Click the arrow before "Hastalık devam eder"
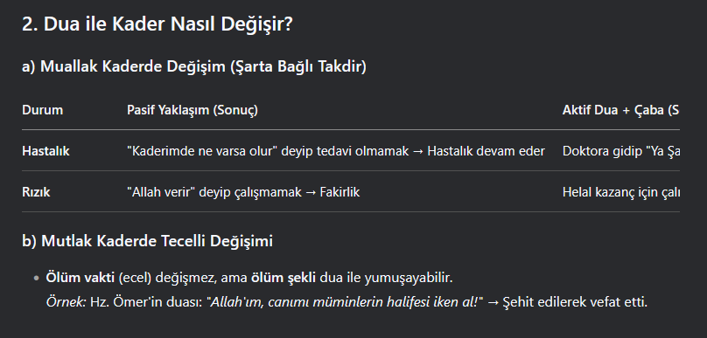 418,151
